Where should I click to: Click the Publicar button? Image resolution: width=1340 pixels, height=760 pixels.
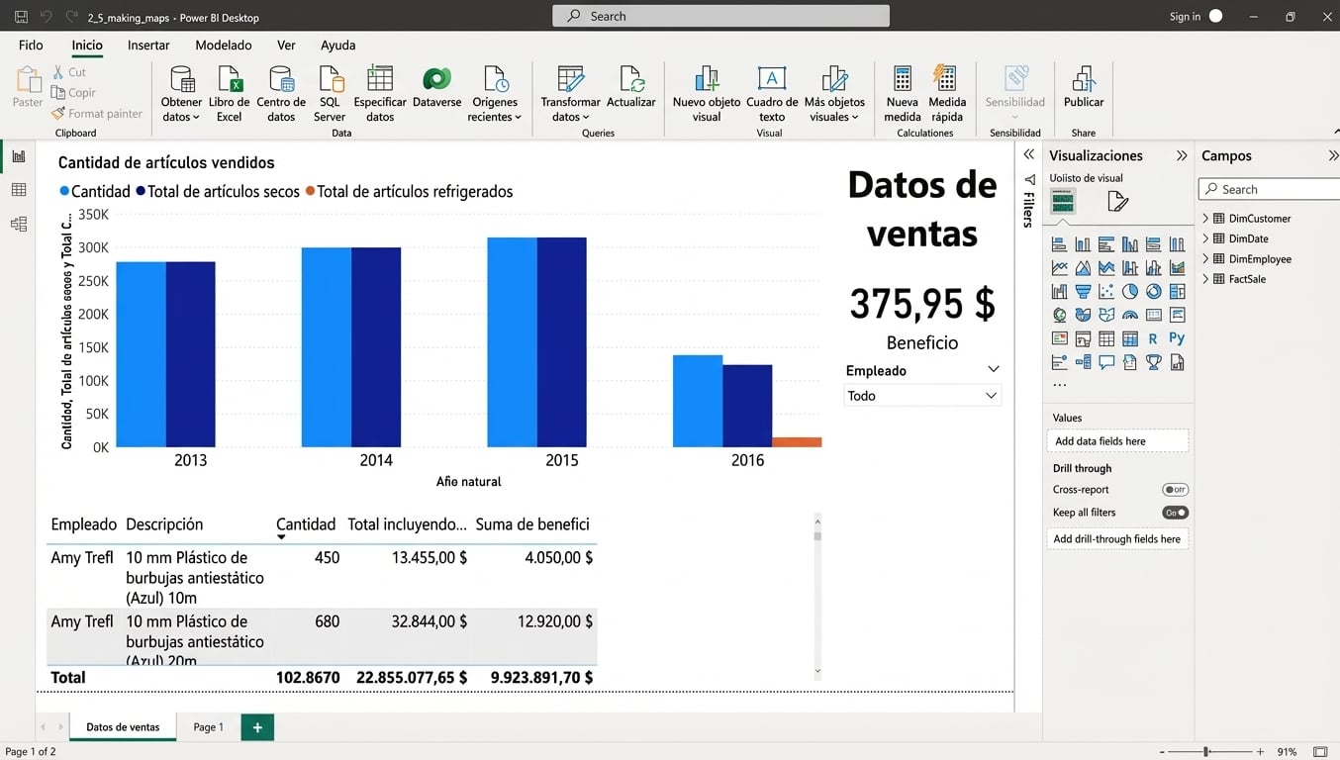pyautogui.click(x=1084, y=89)
